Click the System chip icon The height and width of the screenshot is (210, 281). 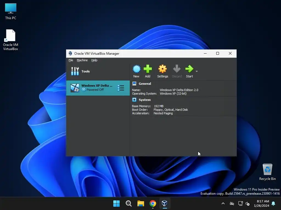pyautogui.click(x=134, y=100)
